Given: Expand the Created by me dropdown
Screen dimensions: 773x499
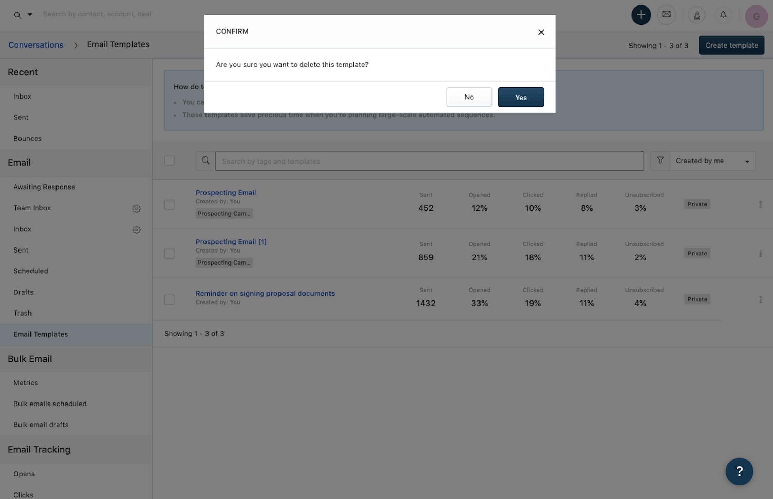Looking at the screenshot, I should [712, 161].
